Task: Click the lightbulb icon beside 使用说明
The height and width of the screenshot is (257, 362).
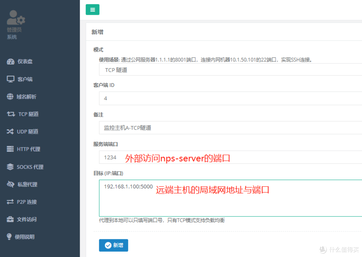Action: click(x=9, y=237)
